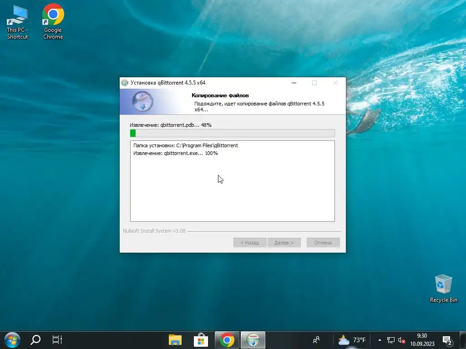
Task: Open the Recycle Bin desktop icon
Action: (x=443, y=289)
